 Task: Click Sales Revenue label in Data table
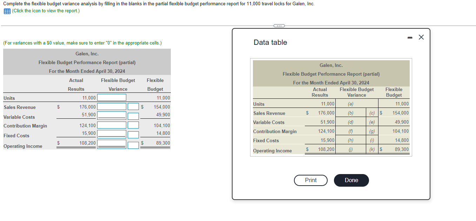pos(269,113)
